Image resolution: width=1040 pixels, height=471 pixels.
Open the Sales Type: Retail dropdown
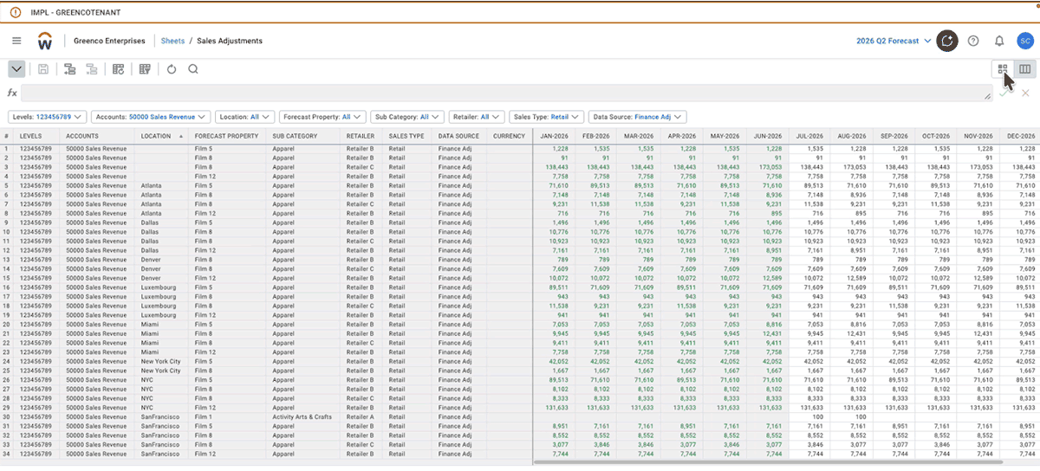pyautogui.click(x=548, y=116)
